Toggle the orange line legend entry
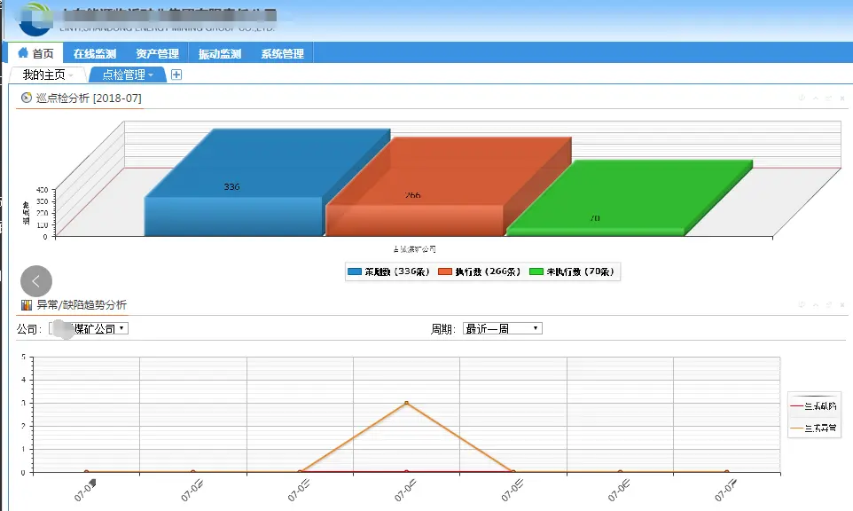Screen dimensions: 853x511 [x=813, y=428]
